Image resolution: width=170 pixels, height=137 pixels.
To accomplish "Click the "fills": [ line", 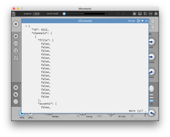I will coord(46,40).
